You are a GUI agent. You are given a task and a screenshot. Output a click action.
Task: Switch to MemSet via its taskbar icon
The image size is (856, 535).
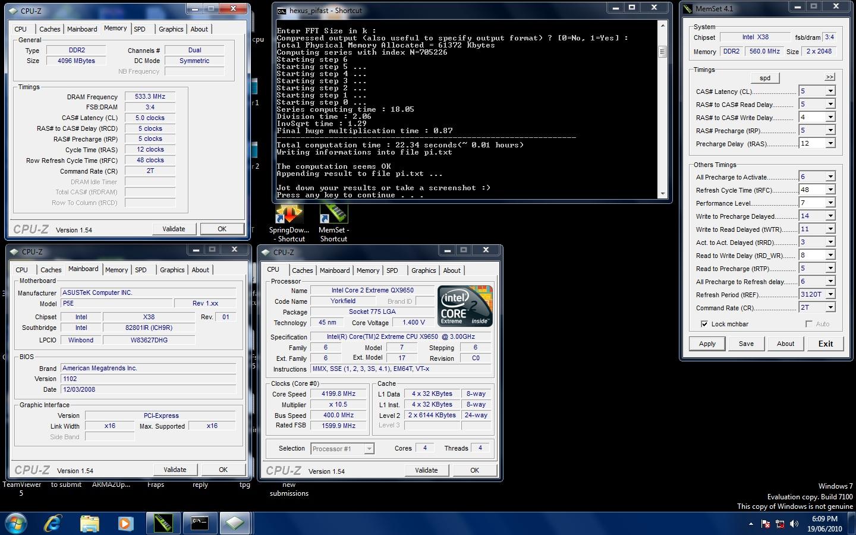(x=163, y=524)
